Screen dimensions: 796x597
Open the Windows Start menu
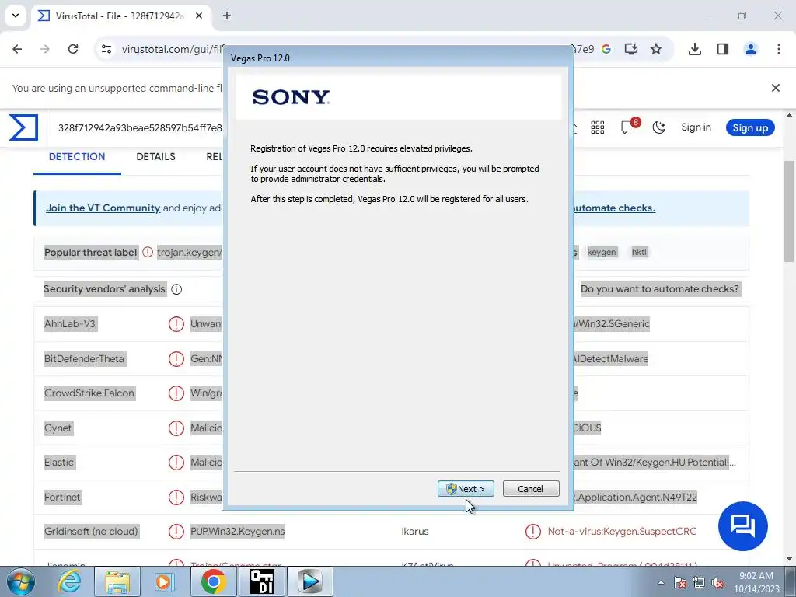click(x=21, y=581)
